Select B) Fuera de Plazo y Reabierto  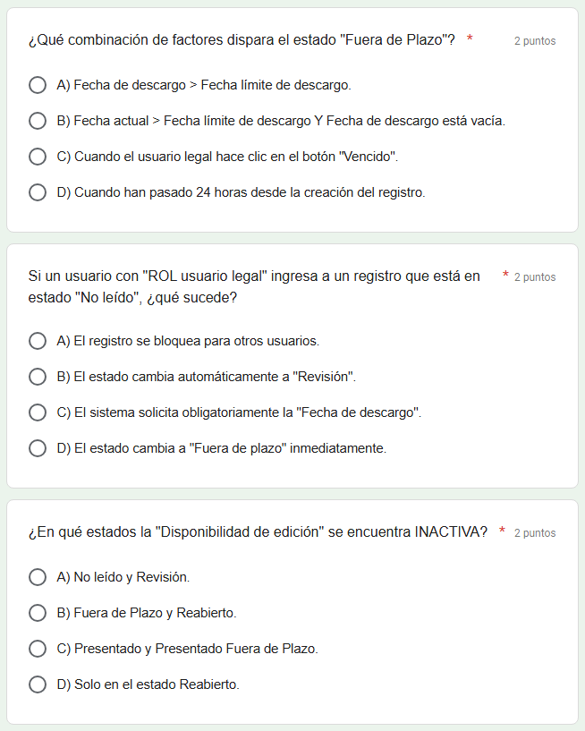38,613
